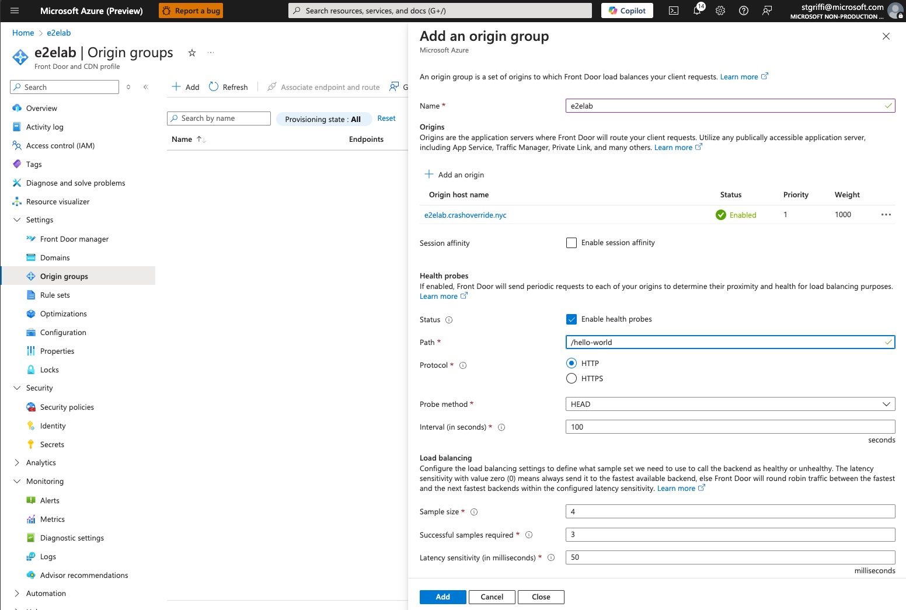Open the portal hamburger menu
Screen dimensions: 906x610
point(14,11)
